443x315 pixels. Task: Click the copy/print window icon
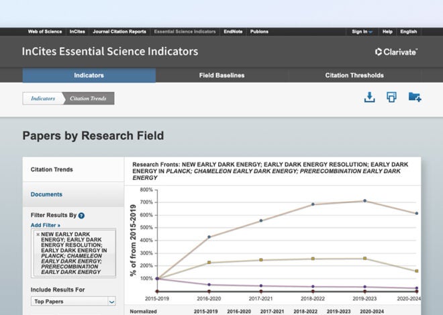point(391,97)
